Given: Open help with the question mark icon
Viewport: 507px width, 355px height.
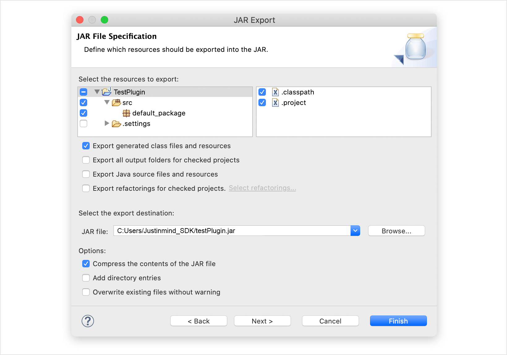Looking at the screenshot, I should [88, 321].
